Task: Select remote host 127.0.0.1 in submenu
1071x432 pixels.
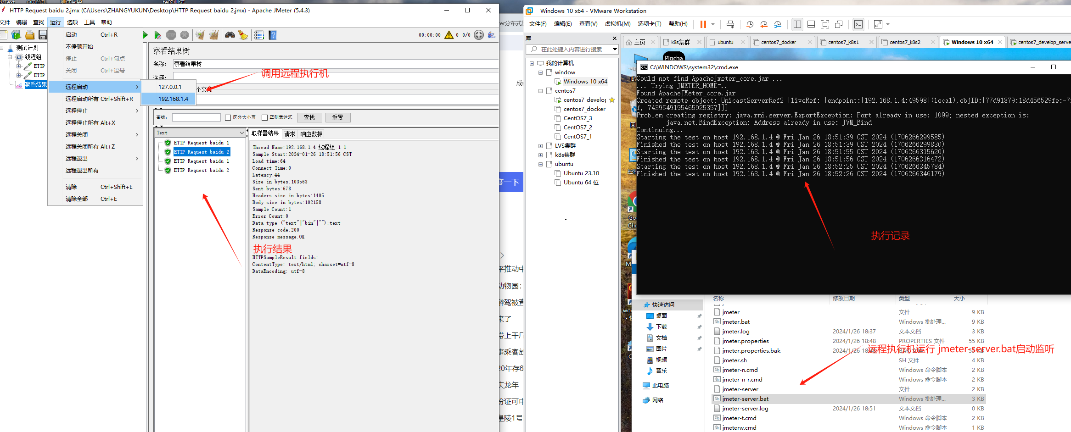Action: [x=168, y=87]
